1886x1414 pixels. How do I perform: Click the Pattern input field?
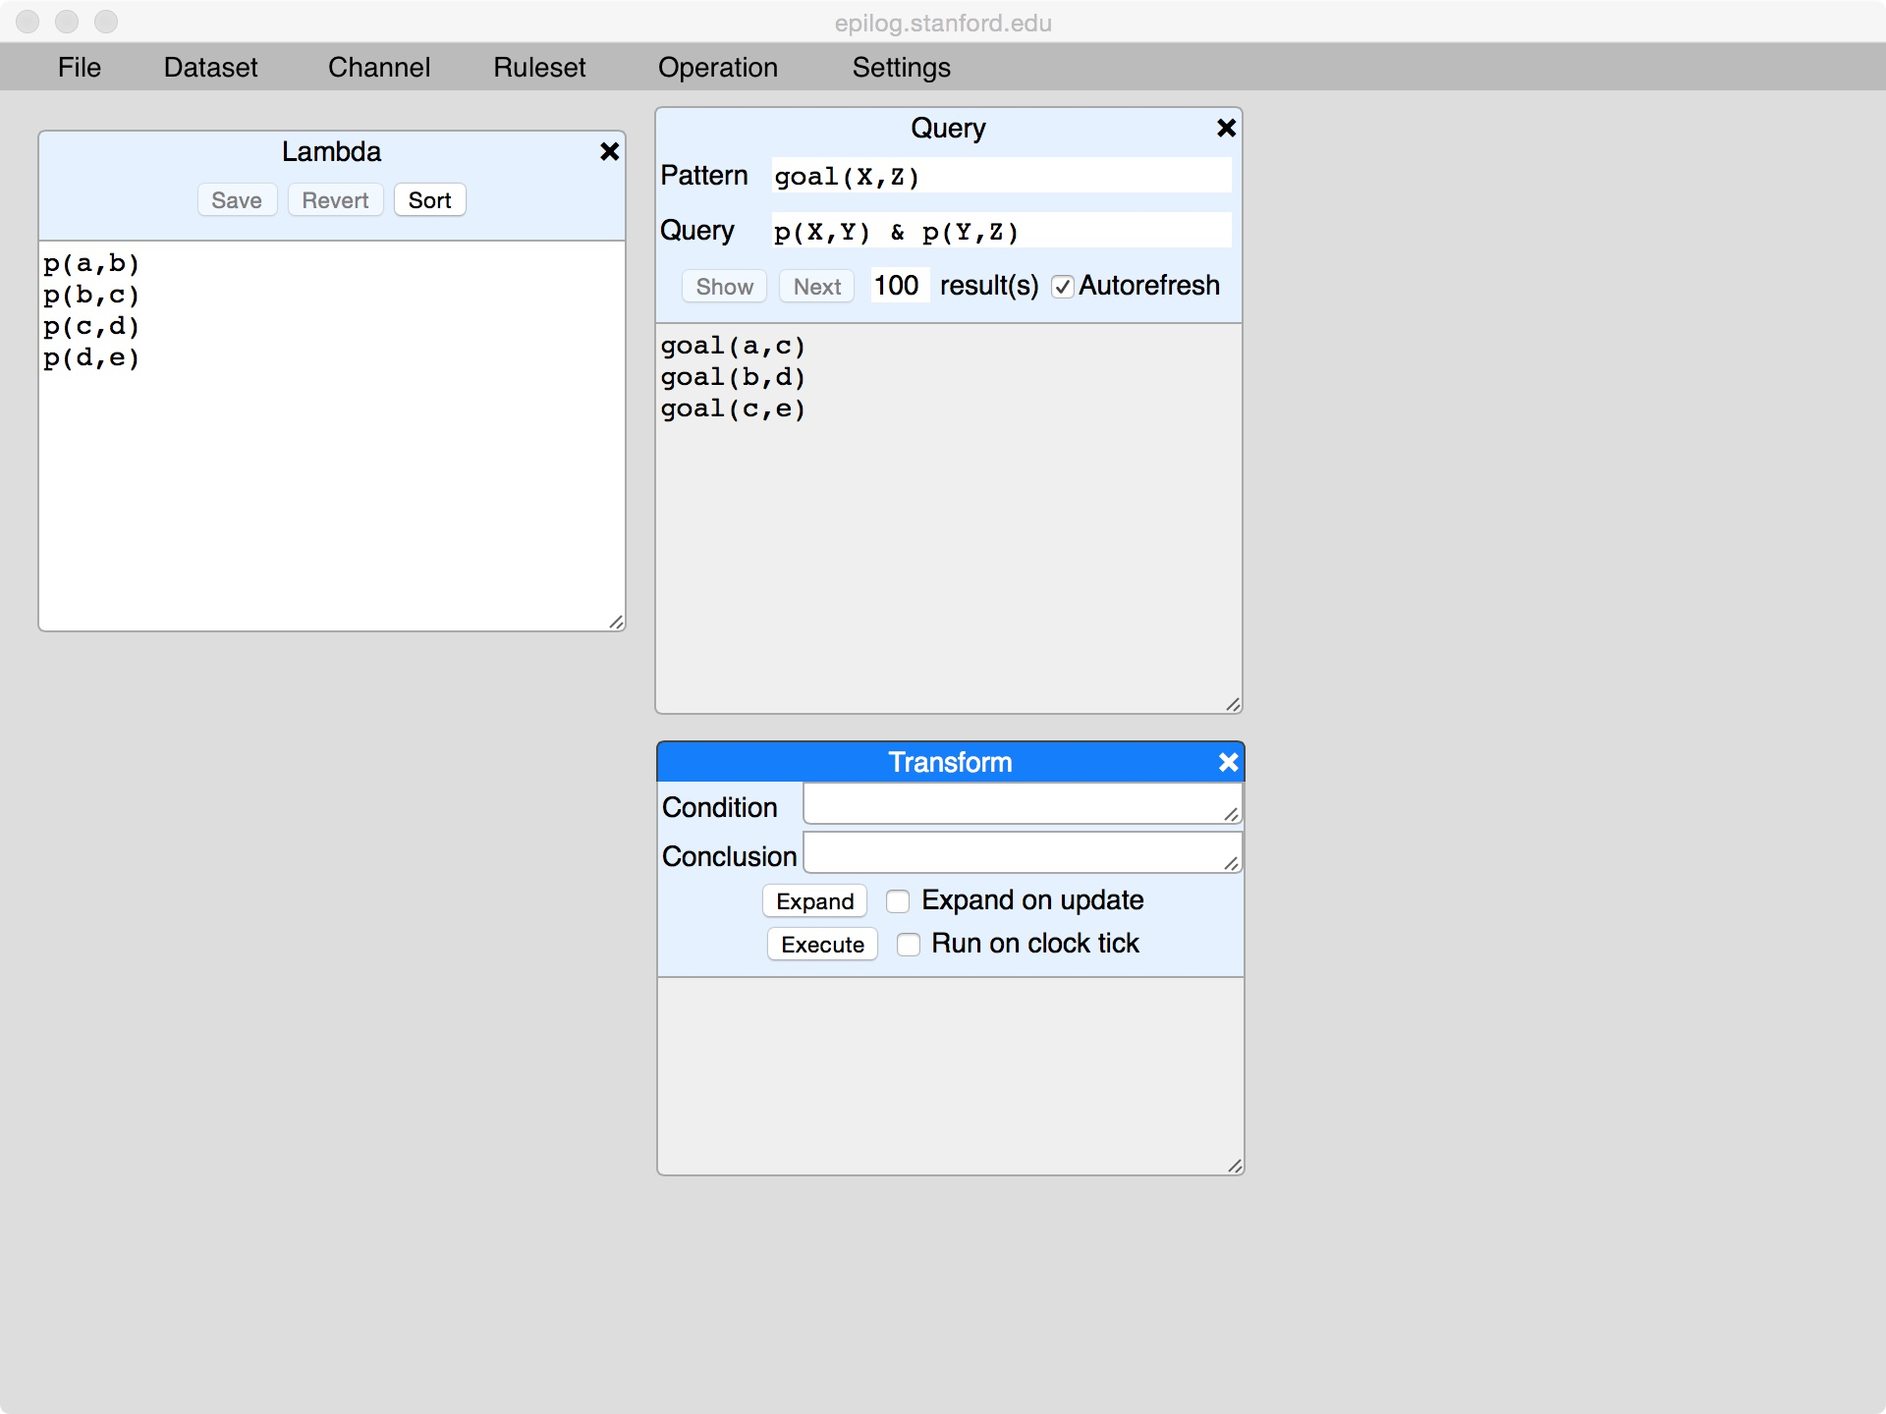click(x=1000, y=177)
